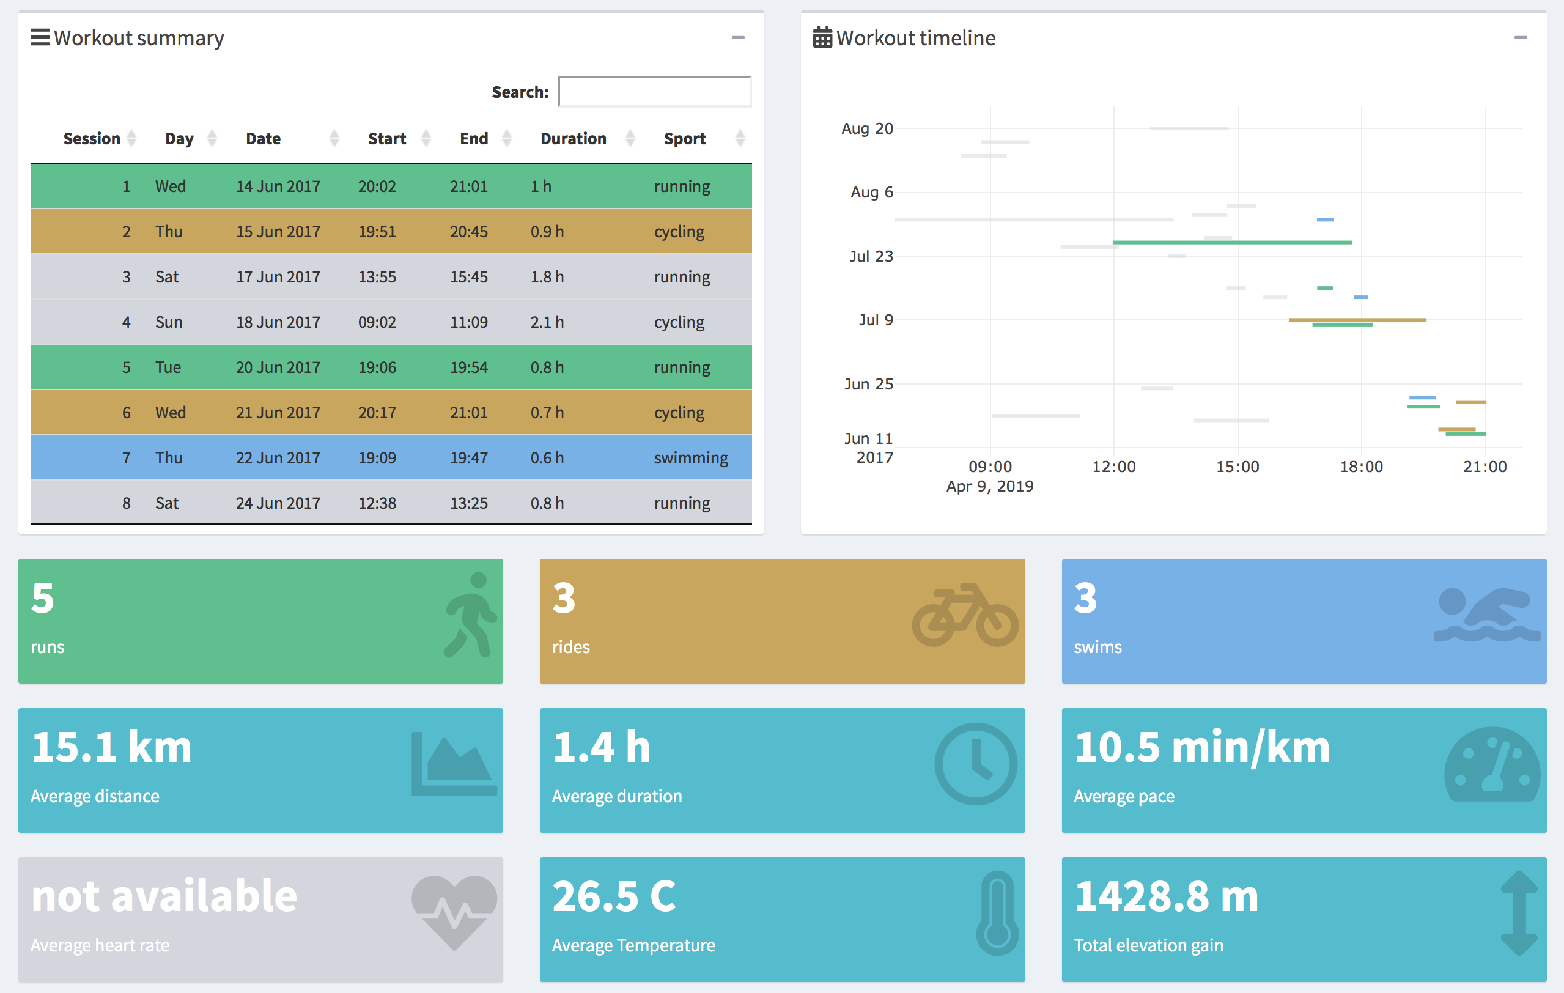
Task: Sort table by Sport column header
Action: 685,138
